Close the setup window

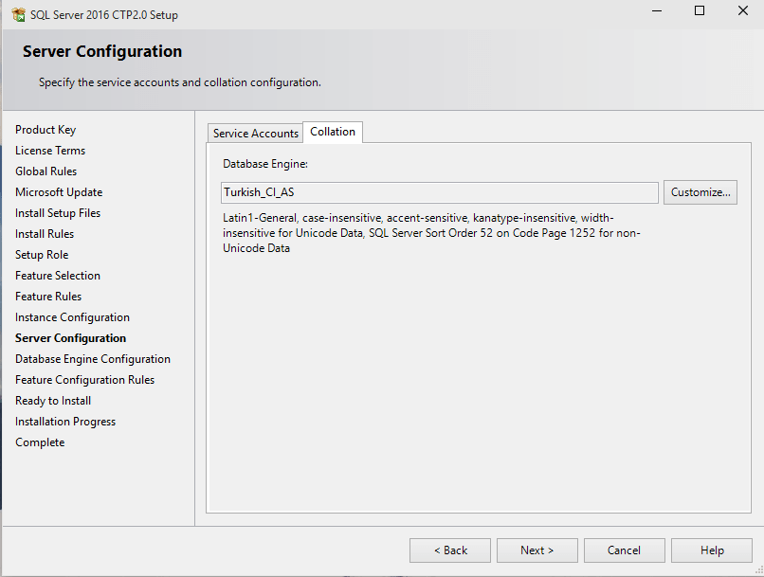(x=742, y=10)
